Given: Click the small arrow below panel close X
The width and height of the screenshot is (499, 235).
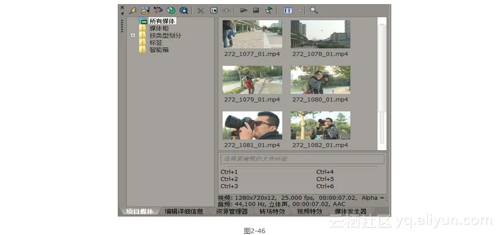Looking at the screenshot, I should (x=122, y=14).
